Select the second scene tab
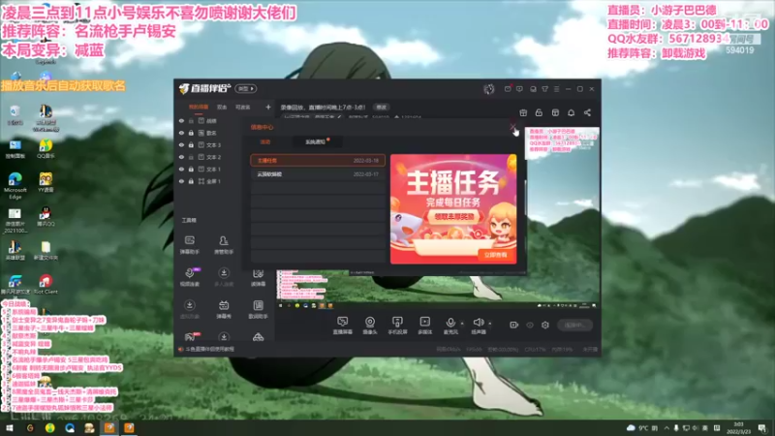The width and height of the screenshot is (775, 436). click(x=222, y=107)
